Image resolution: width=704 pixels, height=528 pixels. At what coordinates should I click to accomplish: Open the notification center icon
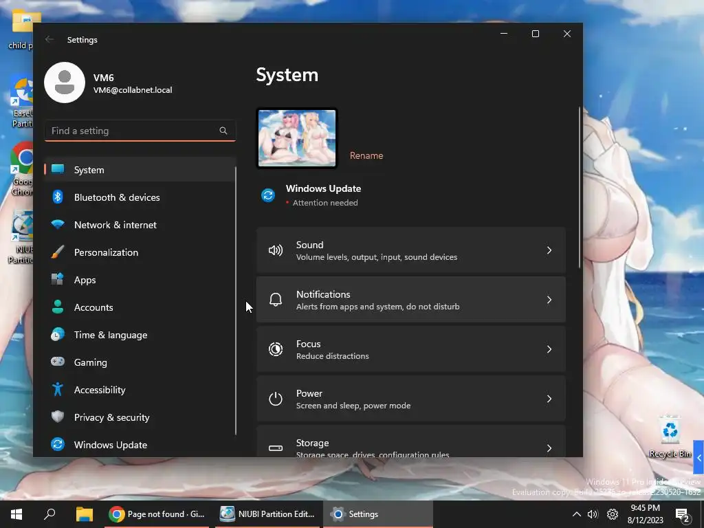[682, 514]
